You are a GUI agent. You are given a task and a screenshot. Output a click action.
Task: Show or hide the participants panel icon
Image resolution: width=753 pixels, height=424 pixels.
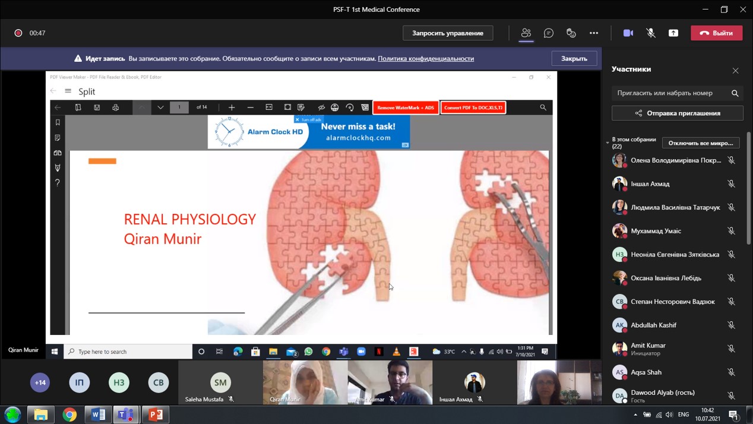point(526,33)
